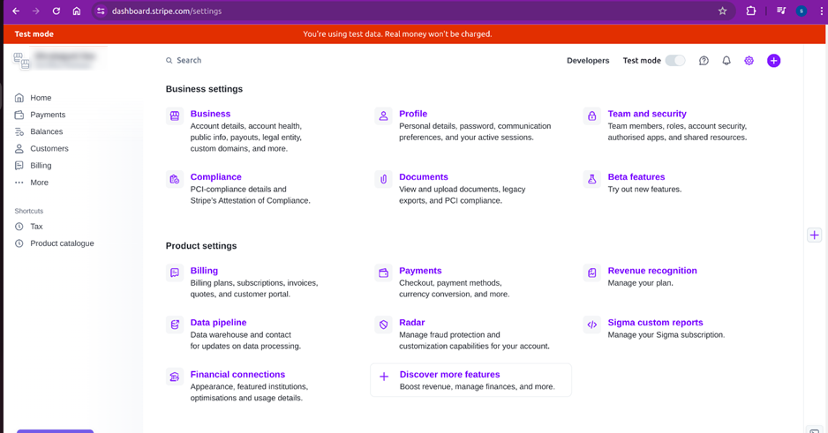828x433 pixels.
Task: Click the Beta features flask icon
Action: (591, 179)
